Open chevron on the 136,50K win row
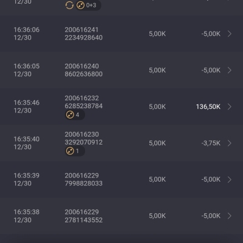The height and width of the screenshot is (243, 243). [230, 107]
